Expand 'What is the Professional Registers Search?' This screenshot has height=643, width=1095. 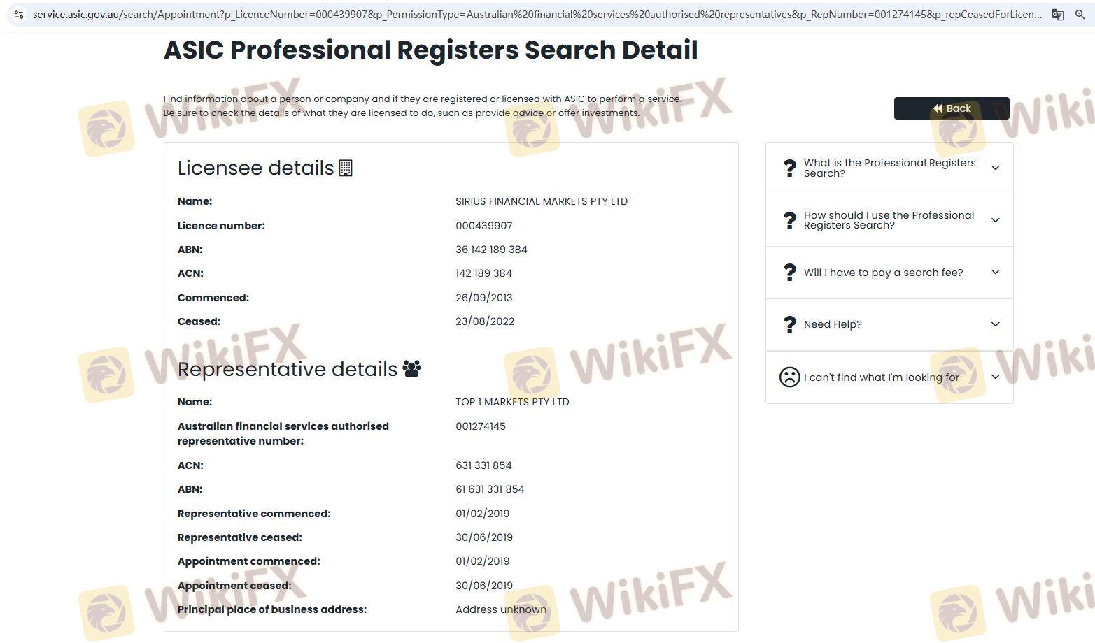(x=995, y=168)
